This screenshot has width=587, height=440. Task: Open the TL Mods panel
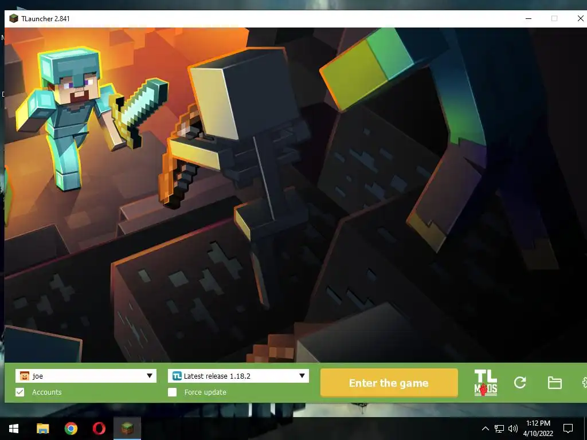coord(486,382)
